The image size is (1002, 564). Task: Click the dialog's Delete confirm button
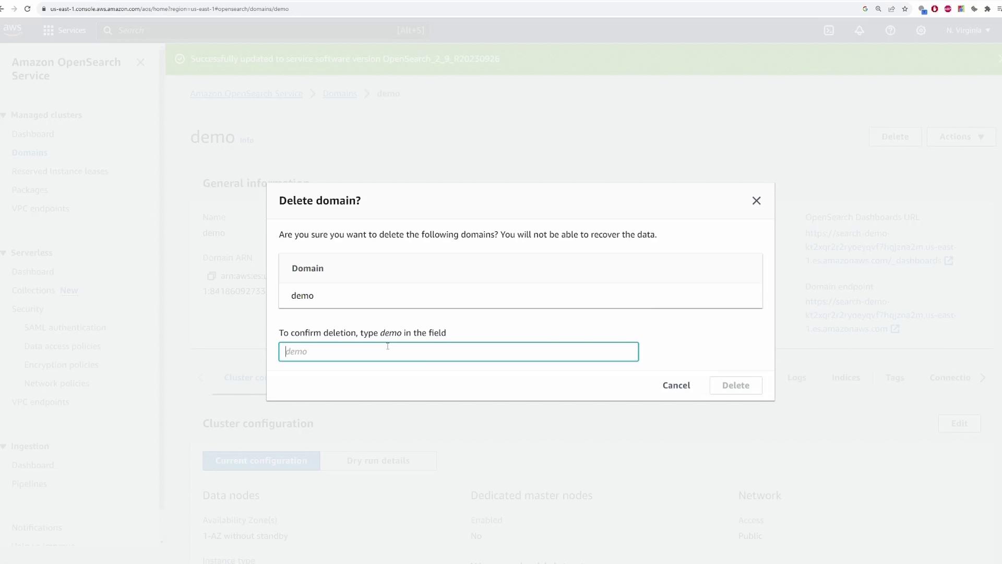click(x=735, y=385)
